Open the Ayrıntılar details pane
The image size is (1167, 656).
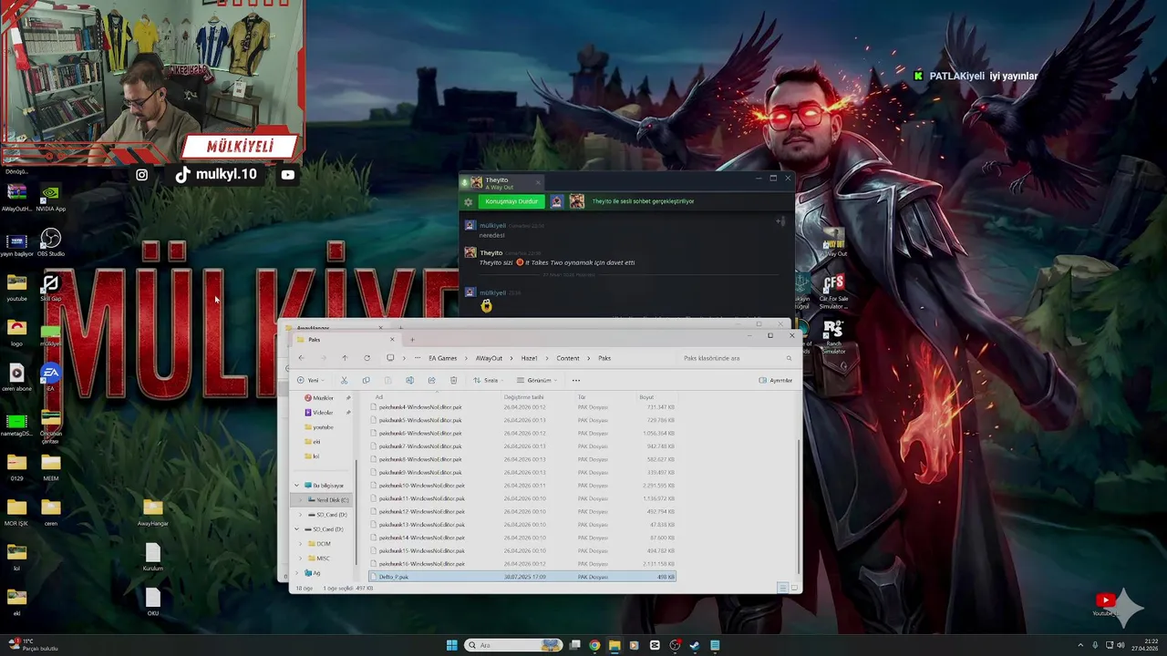[x=776, y=380]
